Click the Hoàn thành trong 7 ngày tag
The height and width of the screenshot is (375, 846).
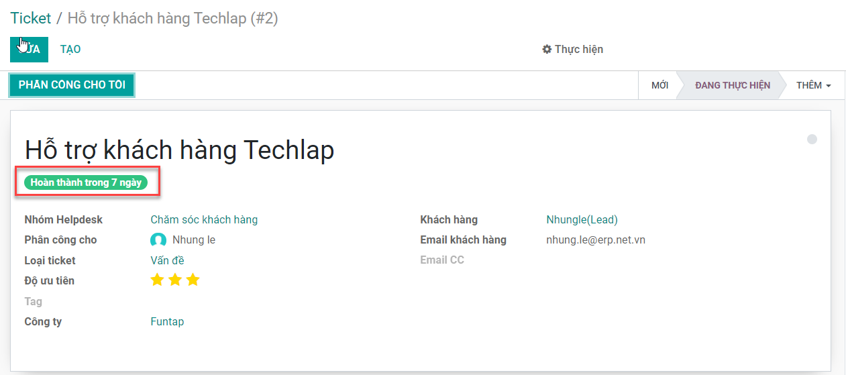click(x=86, y=182)
